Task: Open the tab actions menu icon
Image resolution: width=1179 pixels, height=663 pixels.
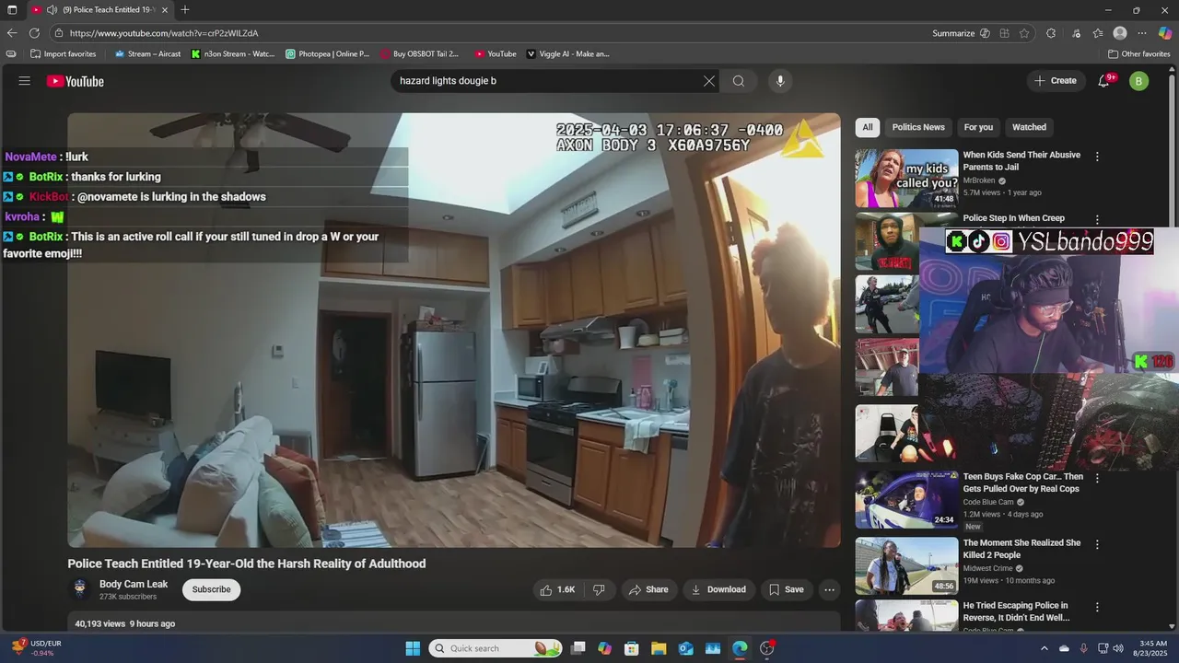Action: coord(12,9)
